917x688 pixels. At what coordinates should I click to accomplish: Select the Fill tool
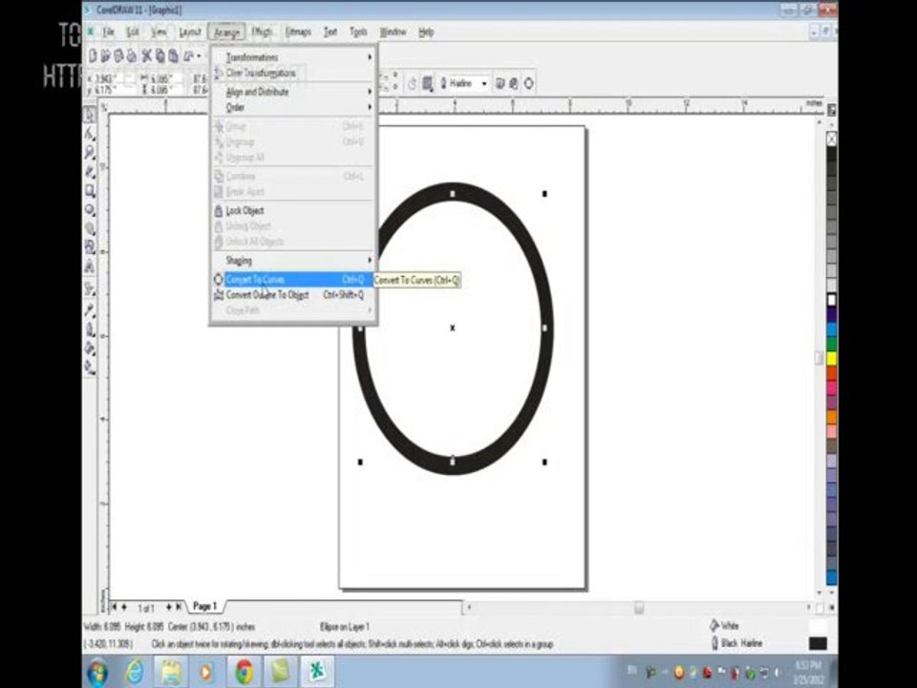(90, 348)
